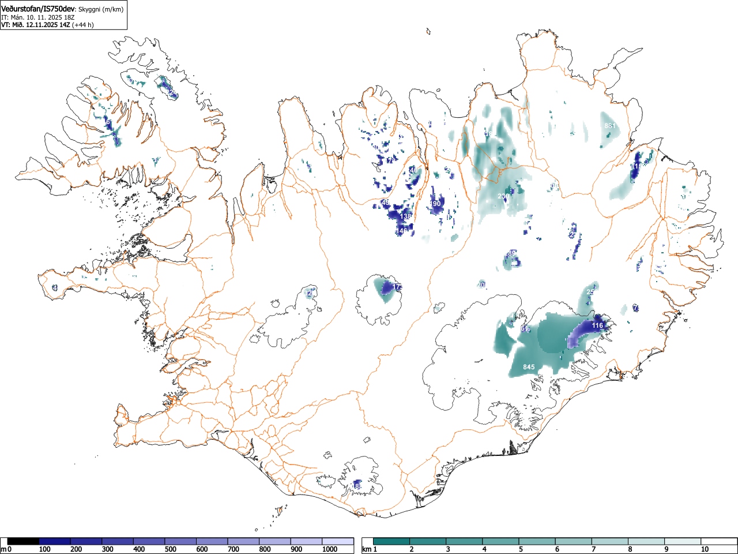Click the 'km' unit label of the legend
Screen dimensions: 738x554
(x=366, y=549)
